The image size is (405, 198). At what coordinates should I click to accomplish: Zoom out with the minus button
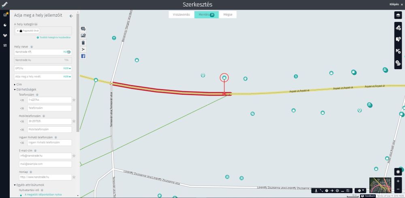pos(398,189)
